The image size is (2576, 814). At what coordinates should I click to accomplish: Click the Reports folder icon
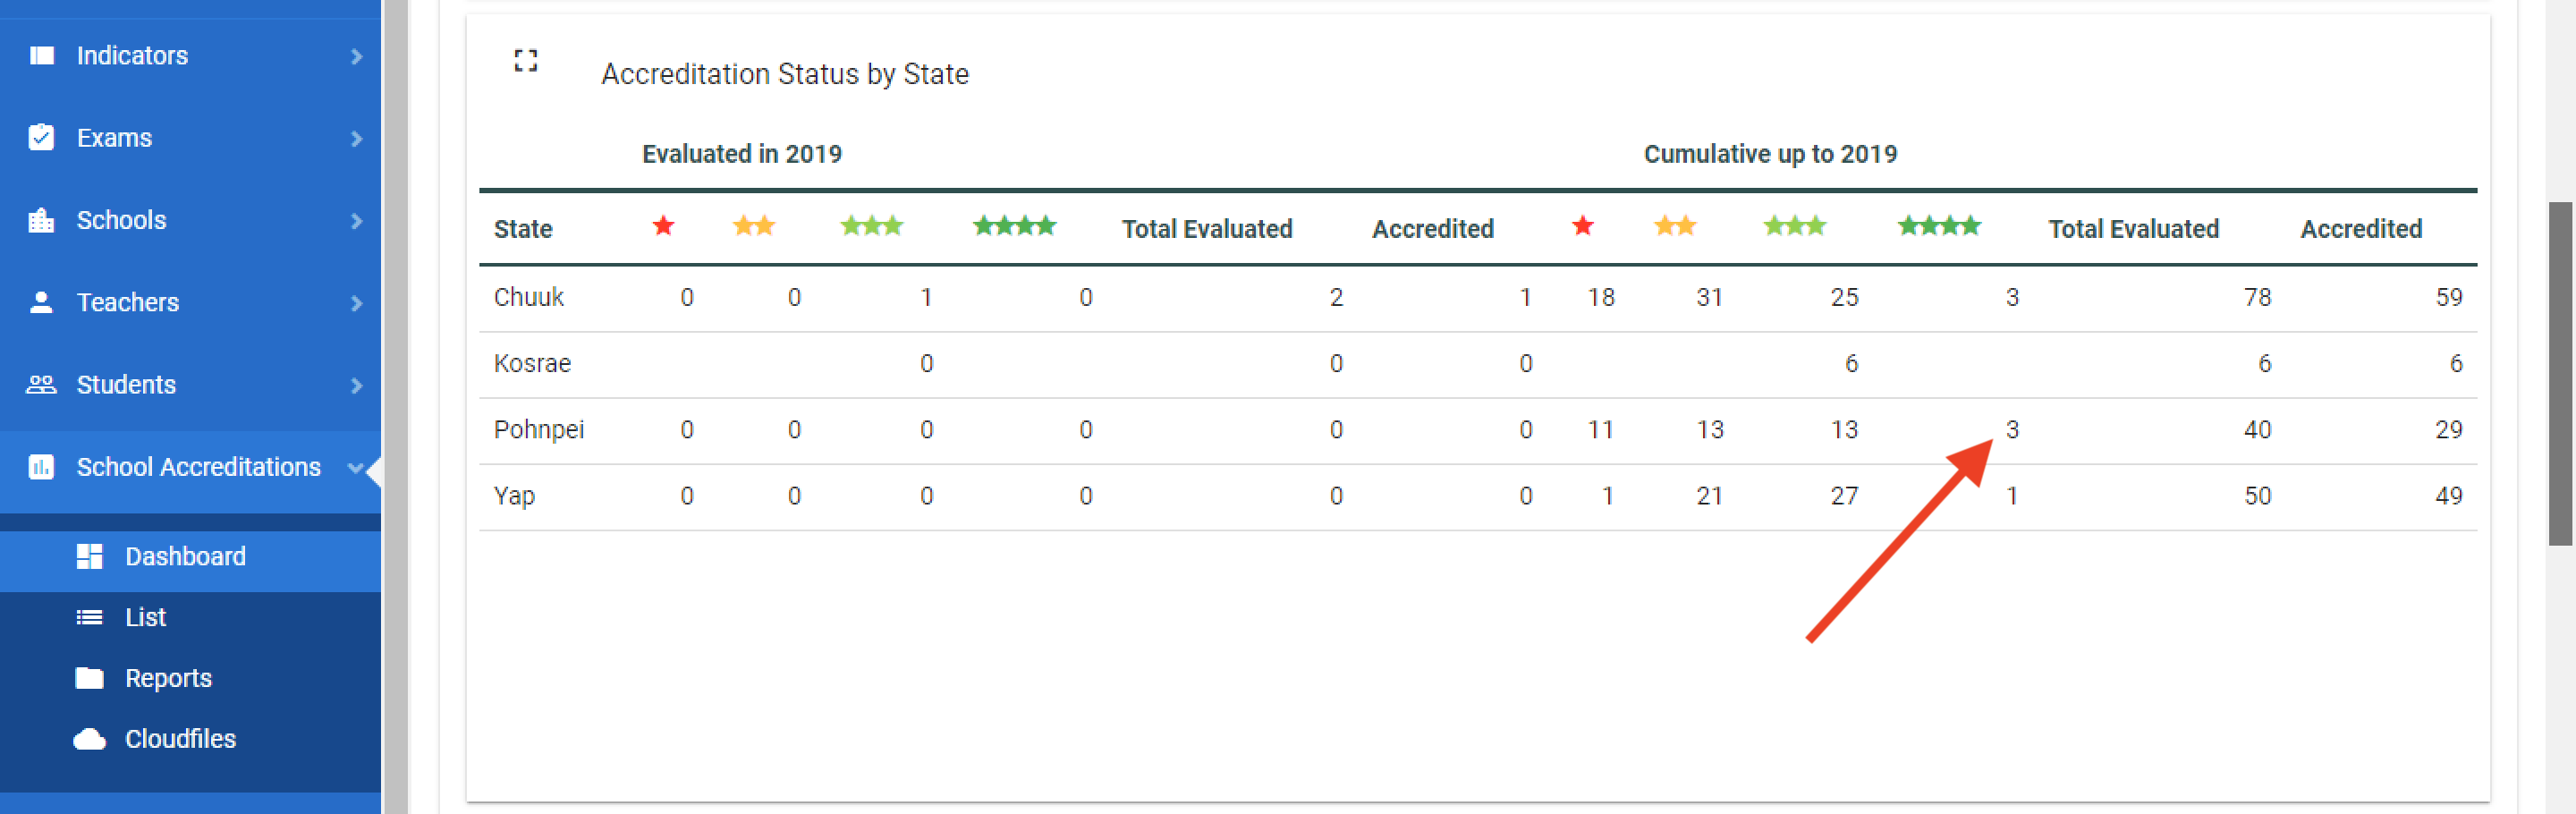(x=90, y=678)
